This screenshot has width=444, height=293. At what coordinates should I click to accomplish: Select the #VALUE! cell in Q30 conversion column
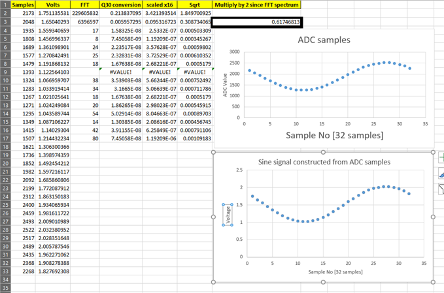pyautogui.click(x=120, y=72)
